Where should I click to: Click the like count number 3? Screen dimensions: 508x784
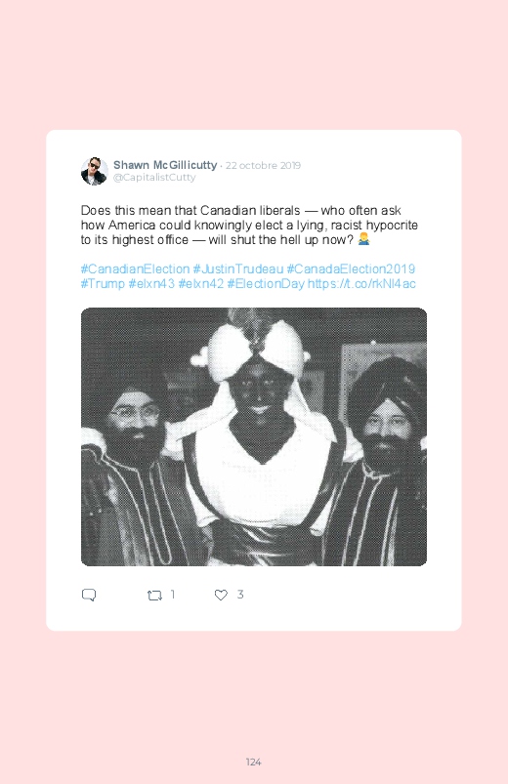240,595
